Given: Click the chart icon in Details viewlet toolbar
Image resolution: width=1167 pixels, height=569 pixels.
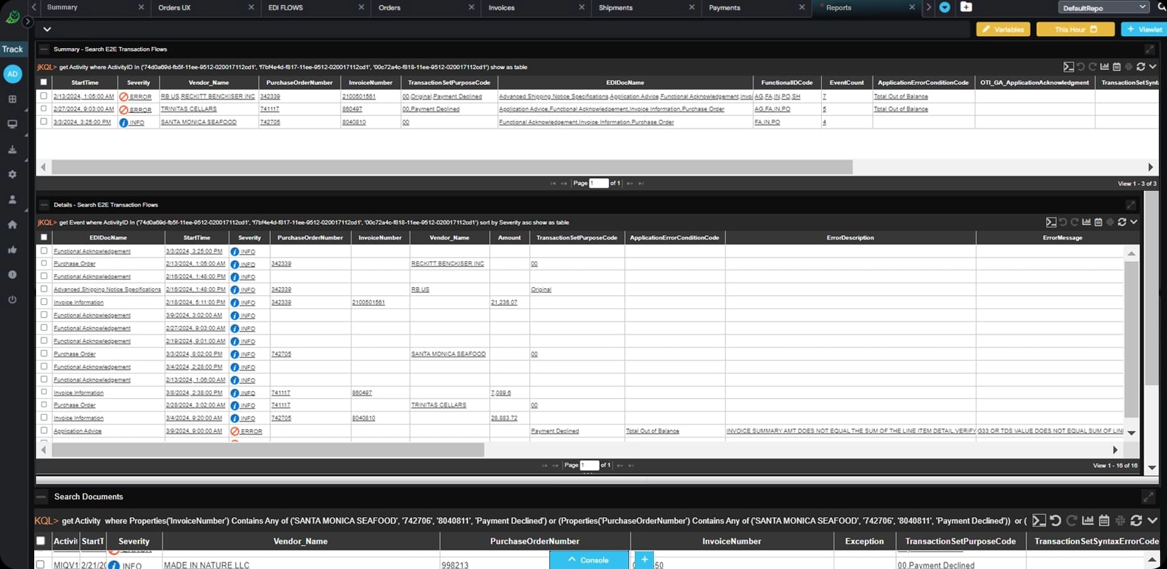Looking at the screenshot, I should (x=1087, y=222).
